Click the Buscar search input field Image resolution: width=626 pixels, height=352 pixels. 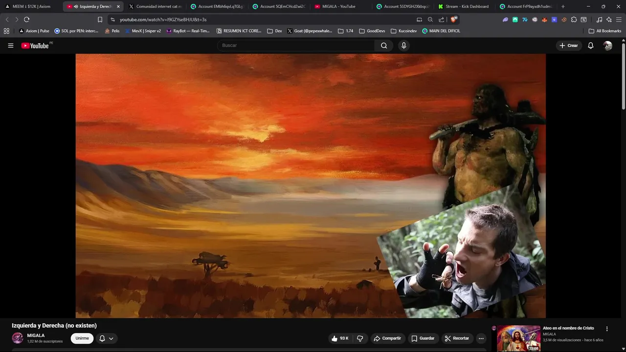coord(296,45)
